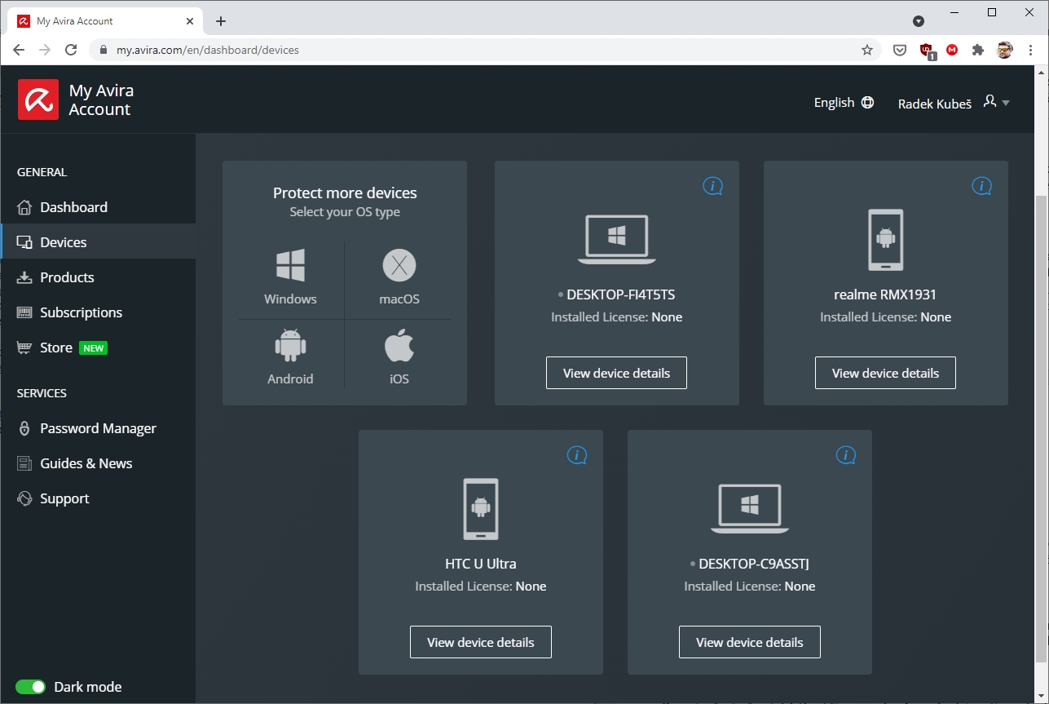The width and height of the screenshot is (1049, 704).
Task: Select Android OS icon to protect device
Action: [x=290, y=346]
